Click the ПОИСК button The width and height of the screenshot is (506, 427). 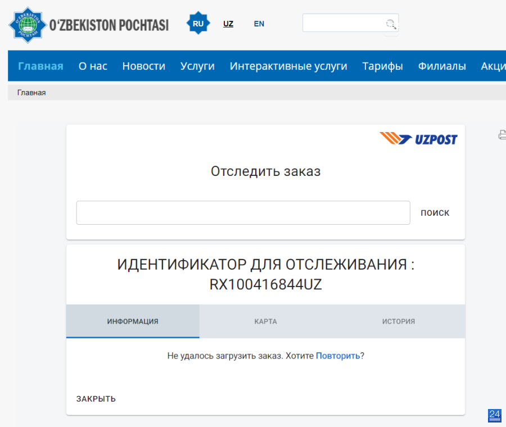point(435,212)
